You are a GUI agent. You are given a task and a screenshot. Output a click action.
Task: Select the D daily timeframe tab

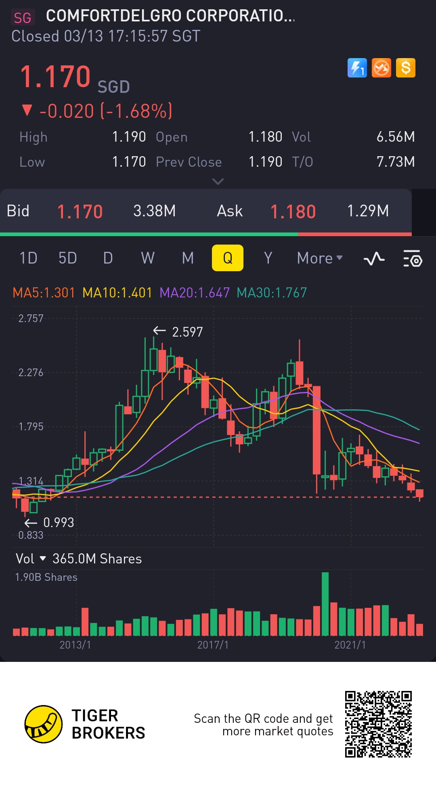[108, 258]
